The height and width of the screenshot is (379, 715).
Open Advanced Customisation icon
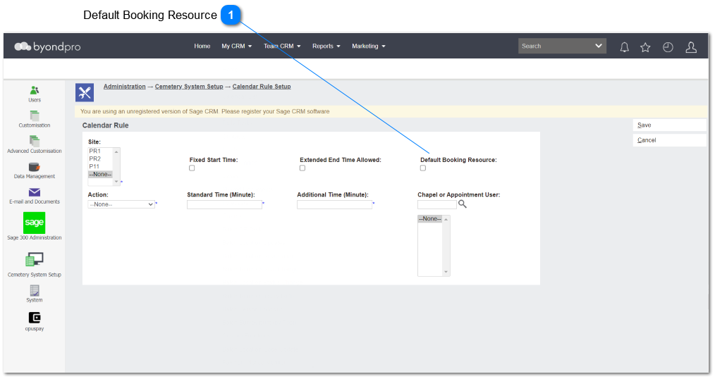point(35,141)
